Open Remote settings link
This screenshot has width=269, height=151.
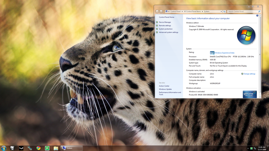tap(165, 25)
